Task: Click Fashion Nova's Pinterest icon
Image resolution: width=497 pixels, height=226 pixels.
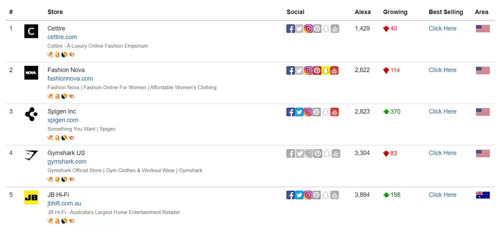Action: coord(317,70)
